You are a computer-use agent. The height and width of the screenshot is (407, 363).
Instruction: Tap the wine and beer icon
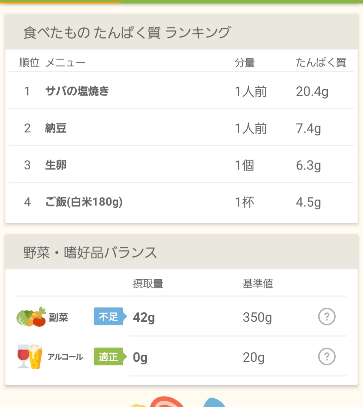pos(30,357)
